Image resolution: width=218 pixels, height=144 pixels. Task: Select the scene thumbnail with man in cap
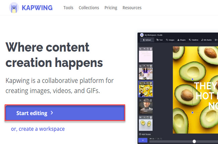click(x=146, y=106)
